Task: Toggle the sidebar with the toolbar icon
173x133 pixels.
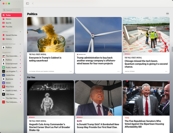Action: pyautogui.click(x=27, y=3)
